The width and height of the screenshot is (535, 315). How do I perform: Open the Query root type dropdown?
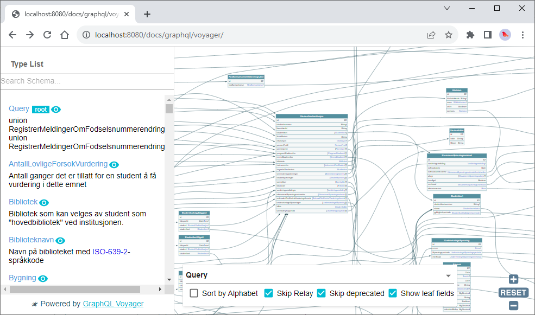tap(448, 275)
